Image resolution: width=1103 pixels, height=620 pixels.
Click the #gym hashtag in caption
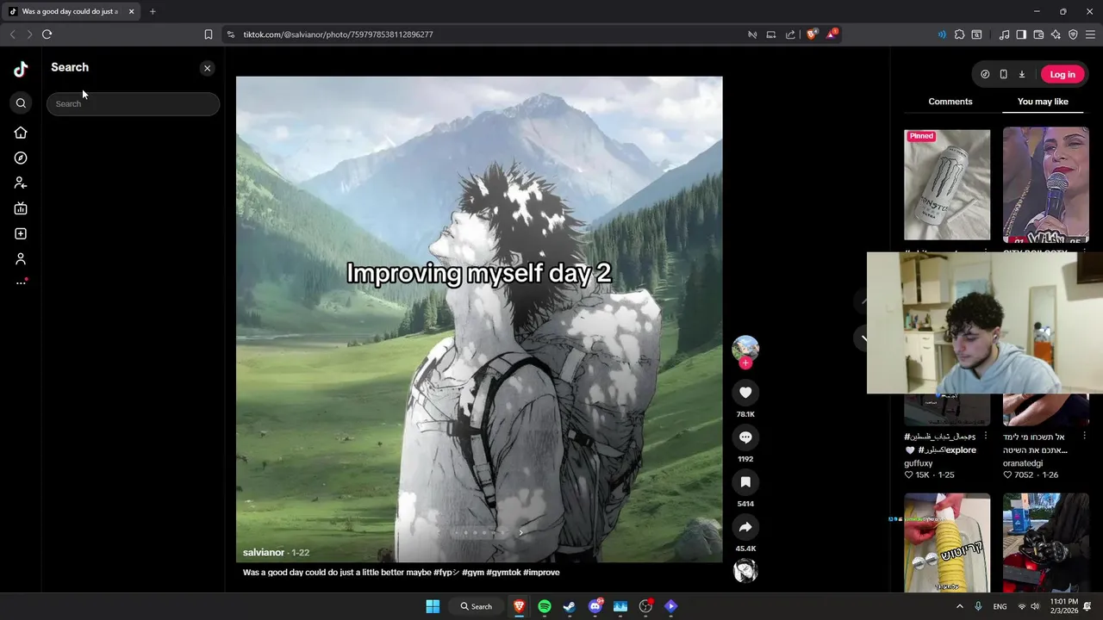coord(472,573)
